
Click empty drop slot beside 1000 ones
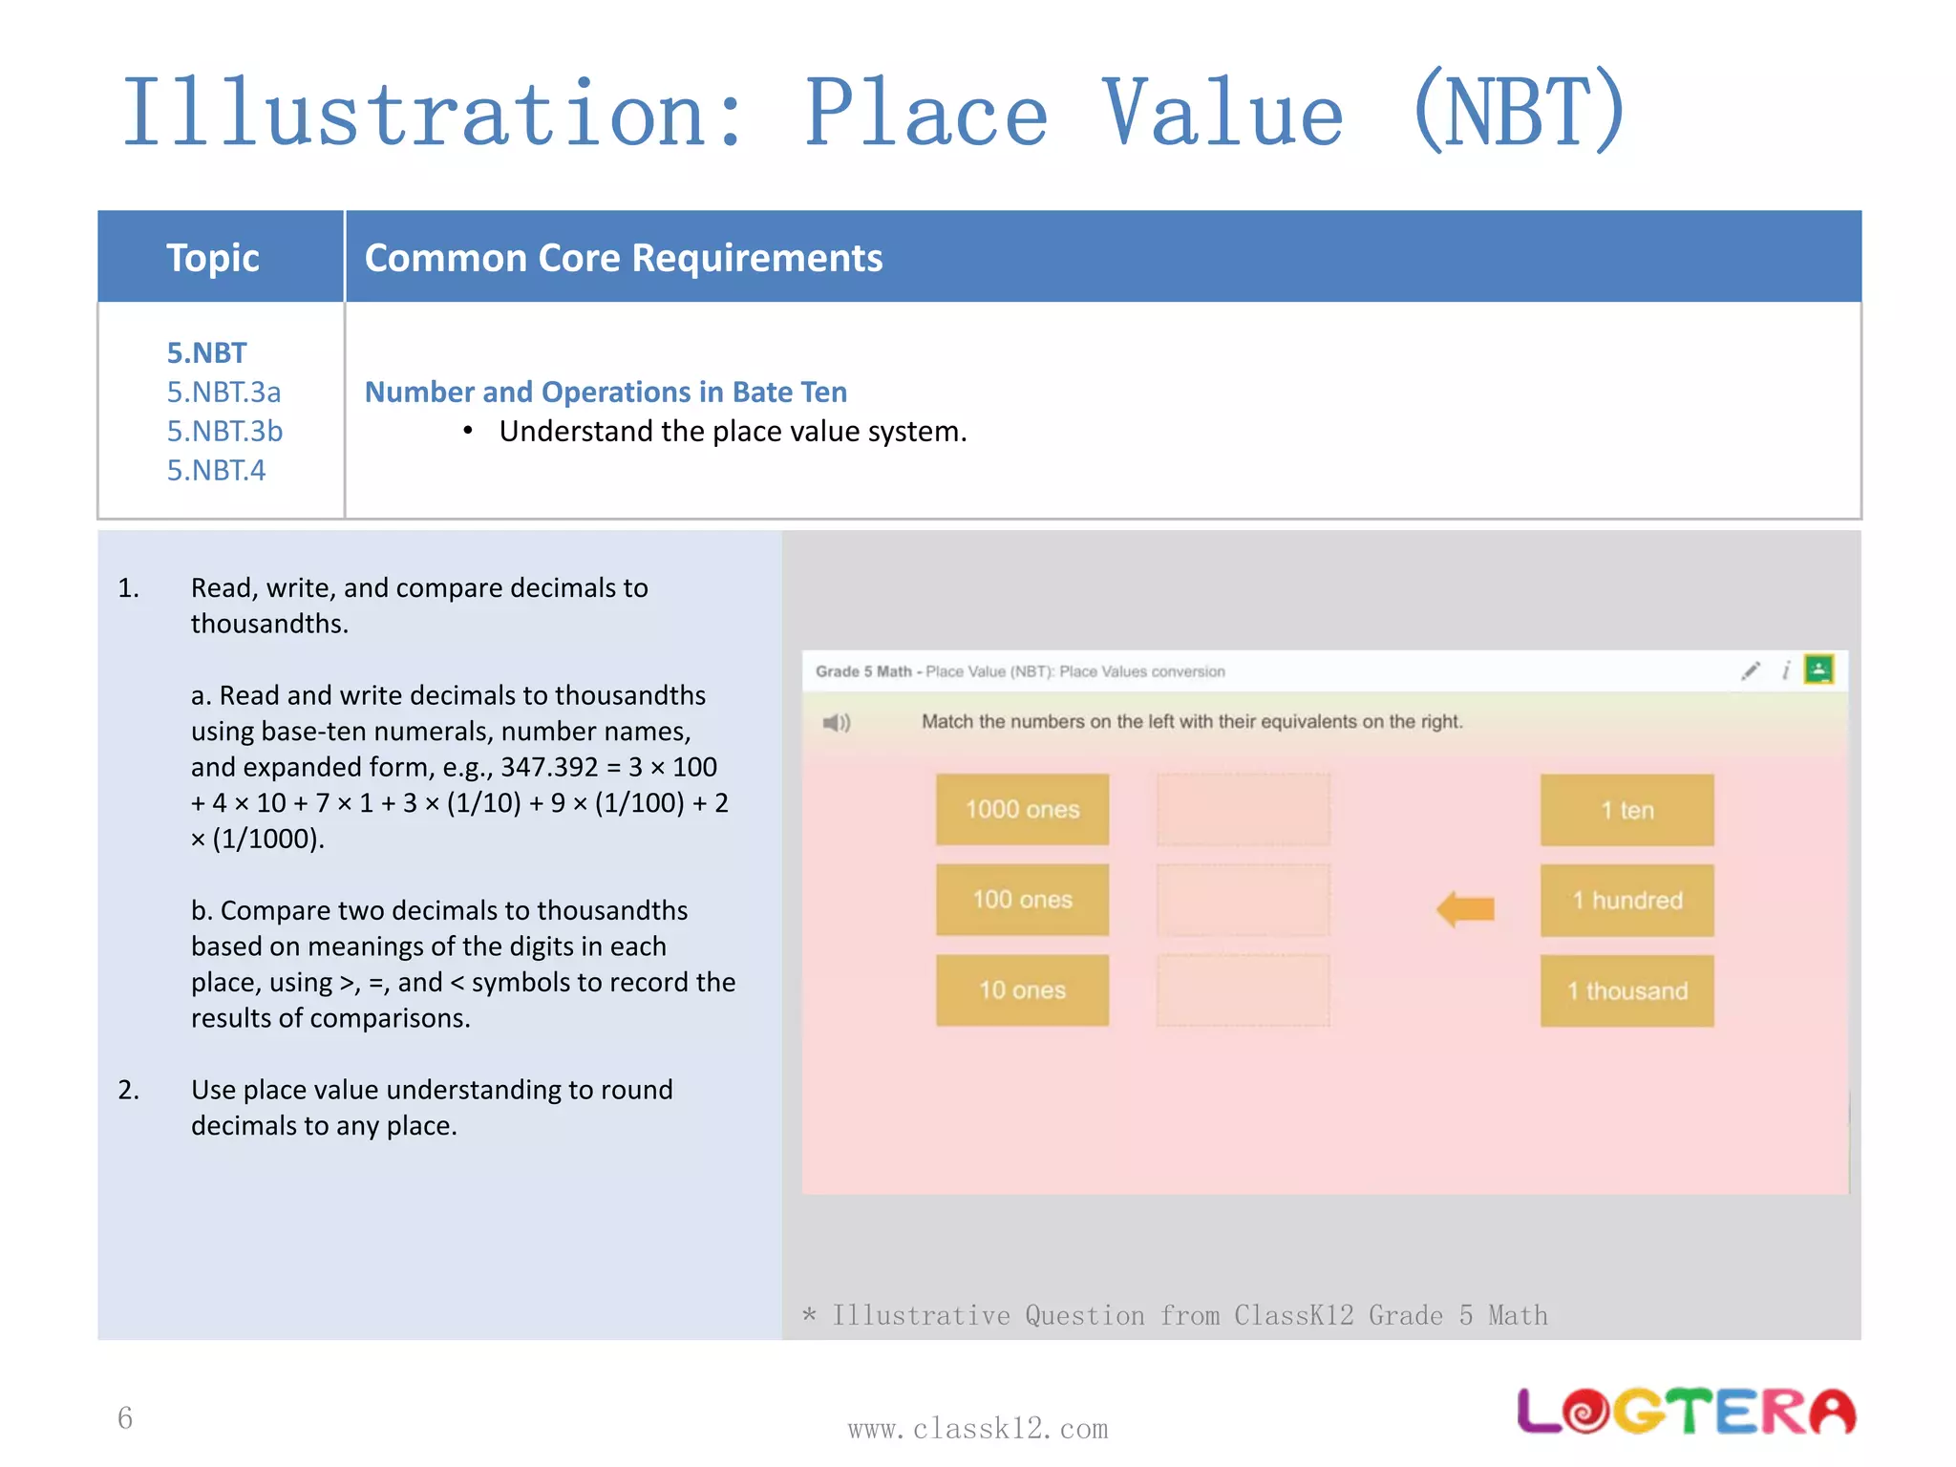(x=1243, y=810)
